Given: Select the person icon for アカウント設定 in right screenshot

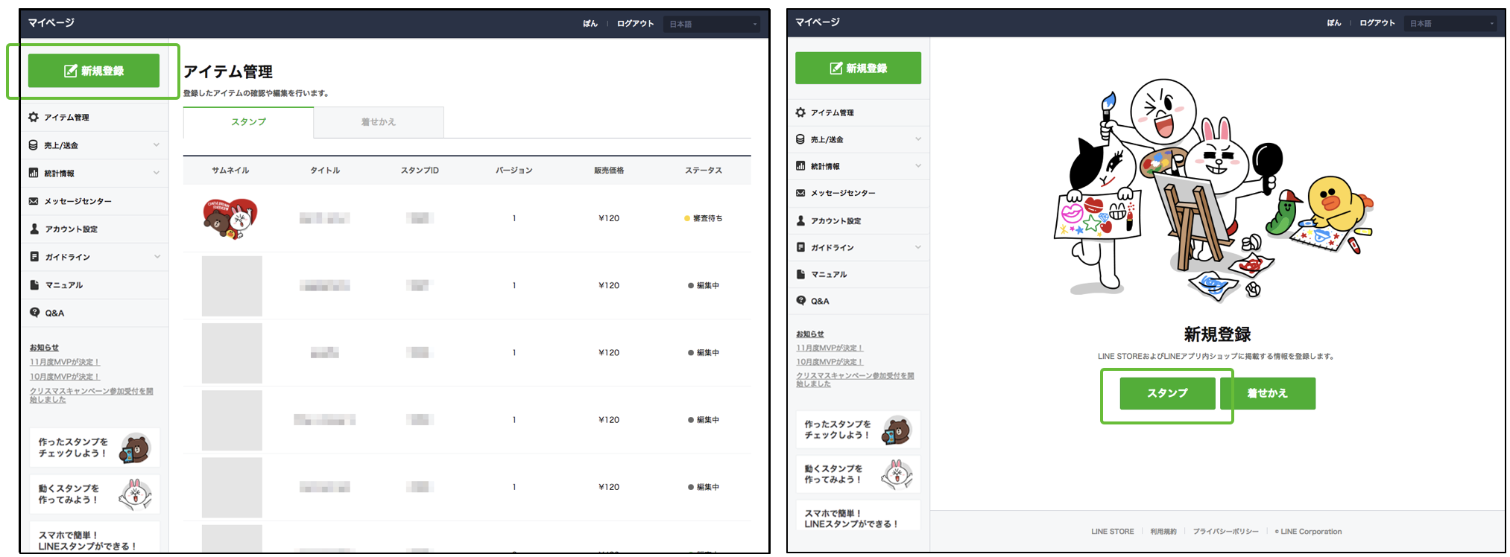Looking at the screenshot, I should pyautogui.click(x=800, y=220).
